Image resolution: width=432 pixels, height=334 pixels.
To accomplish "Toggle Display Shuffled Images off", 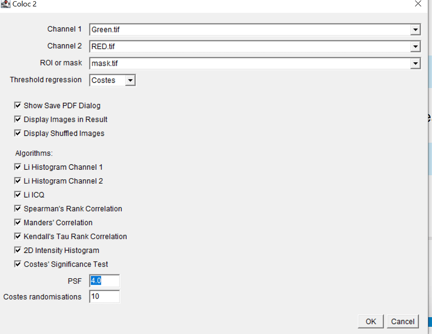I will pos(18,133).
